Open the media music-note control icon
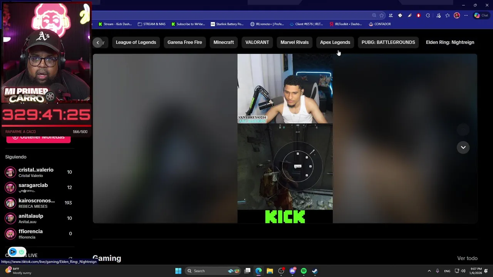The image size is (493, 277). [x=438, y=15]
